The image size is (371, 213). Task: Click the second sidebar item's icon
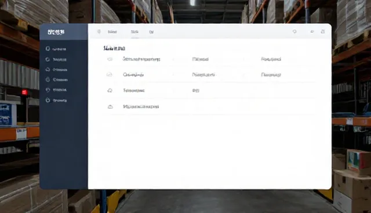48,59
